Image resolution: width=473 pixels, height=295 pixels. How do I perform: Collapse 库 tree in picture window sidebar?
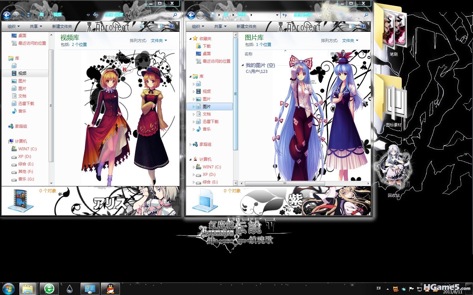point(190,76)
